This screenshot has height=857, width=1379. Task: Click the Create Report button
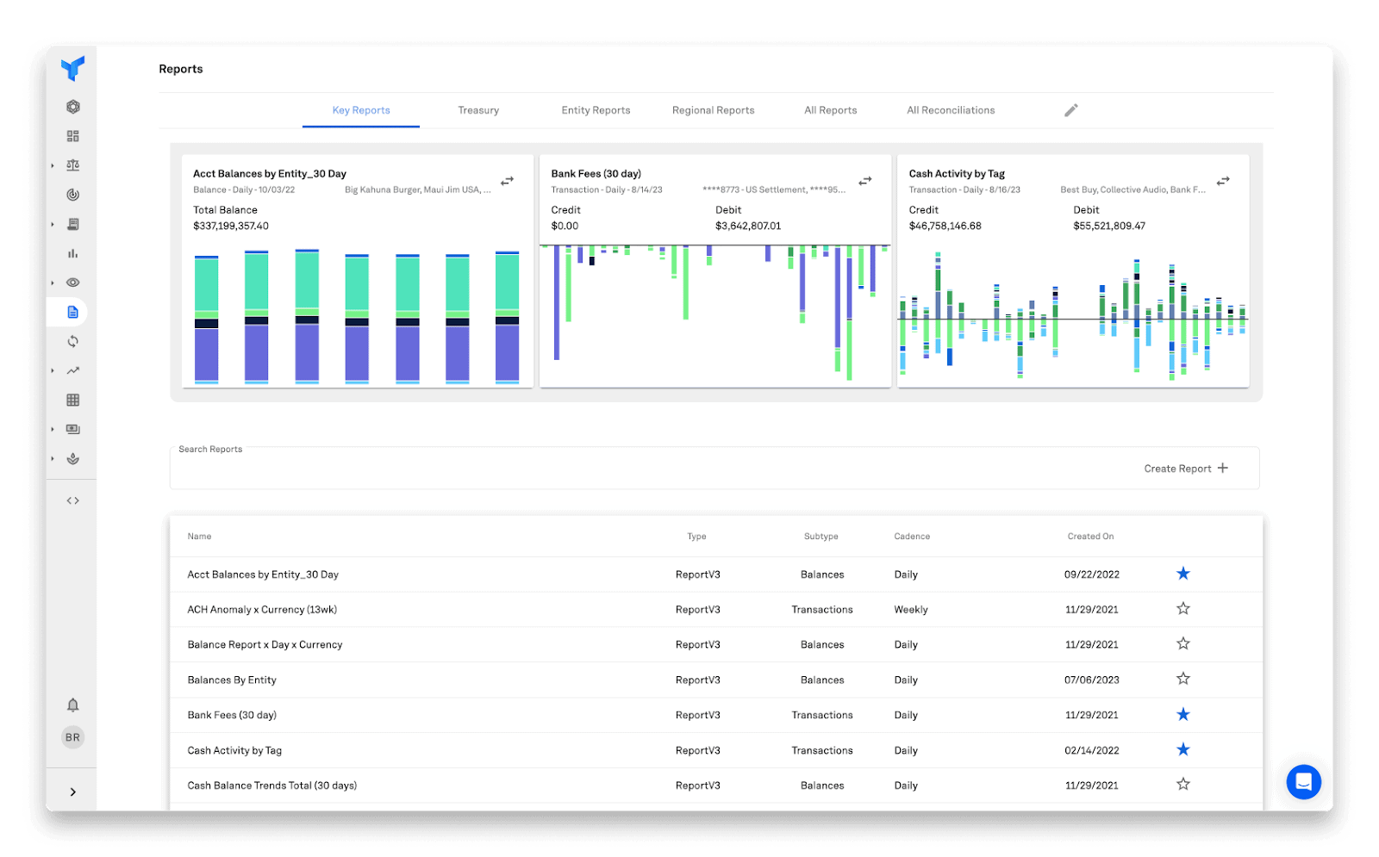[1186, 469]
